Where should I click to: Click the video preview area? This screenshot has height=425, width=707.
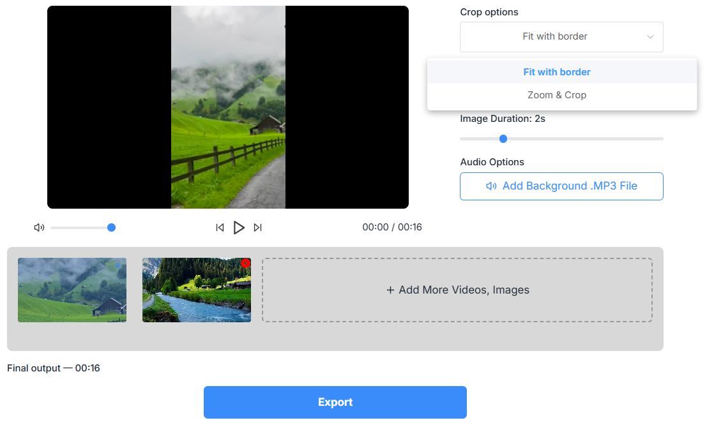point(228,107)
